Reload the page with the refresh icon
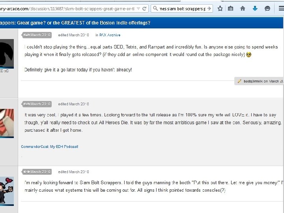This screenshot has width=284, height=213. coord(144,9)
